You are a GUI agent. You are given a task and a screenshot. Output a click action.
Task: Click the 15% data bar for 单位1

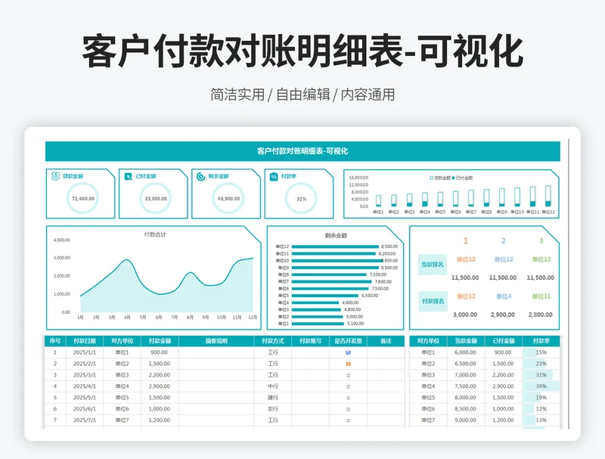pos(529,352)
